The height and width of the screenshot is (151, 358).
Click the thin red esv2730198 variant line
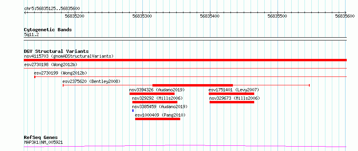click(185, 68)
